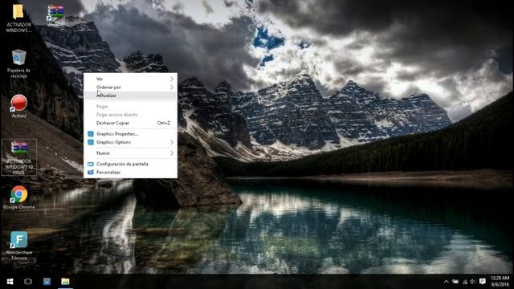514x289 pixels.
Task: Open Configuración de pantalla
Action: [x=130, y=164]
